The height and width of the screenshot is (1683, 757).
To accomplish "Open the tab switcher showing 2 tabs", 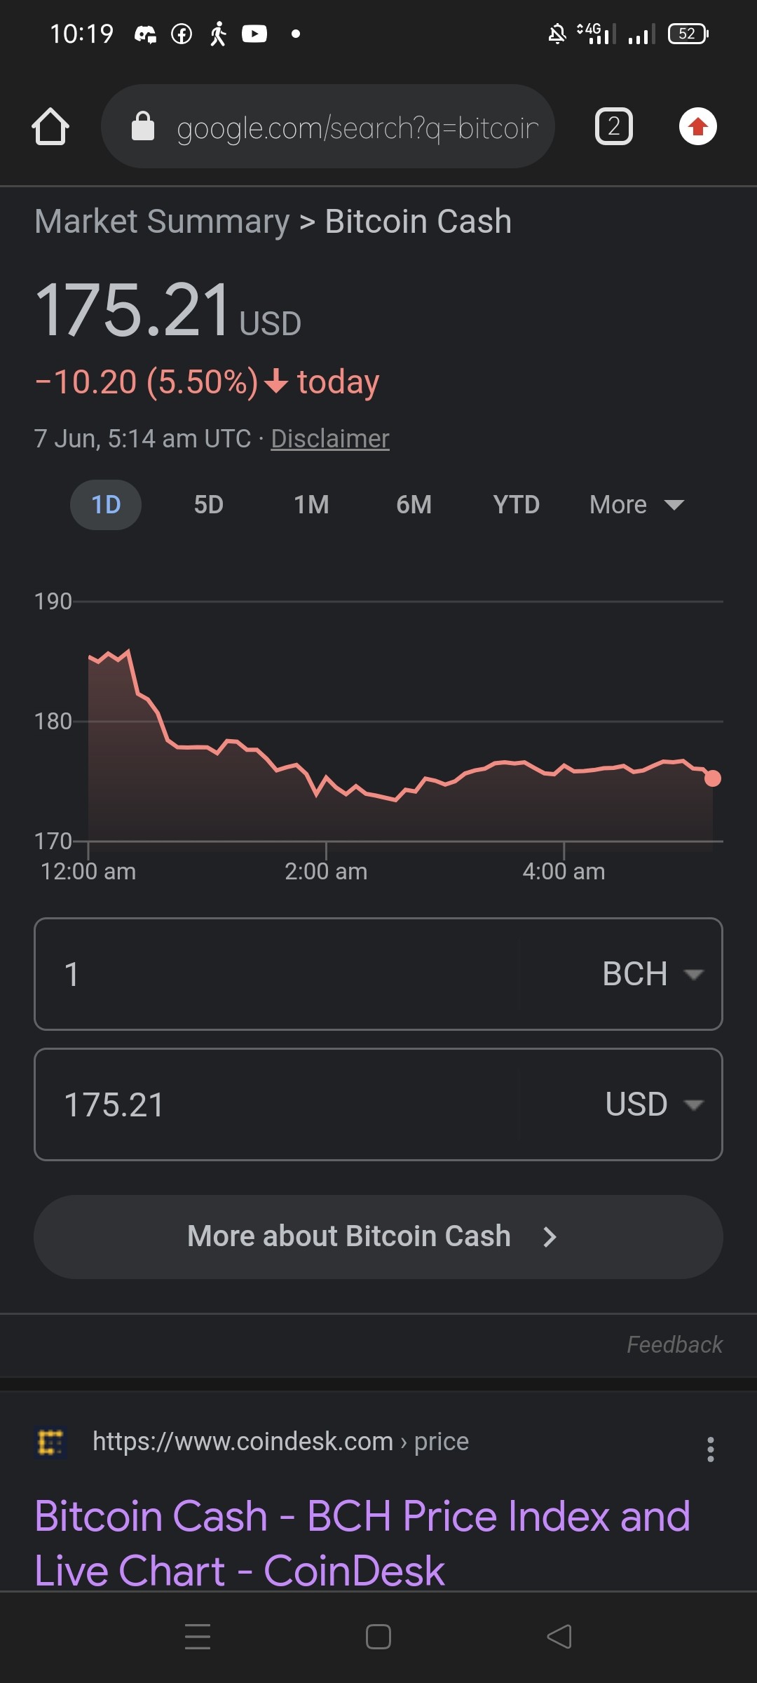I will point(614,126).
